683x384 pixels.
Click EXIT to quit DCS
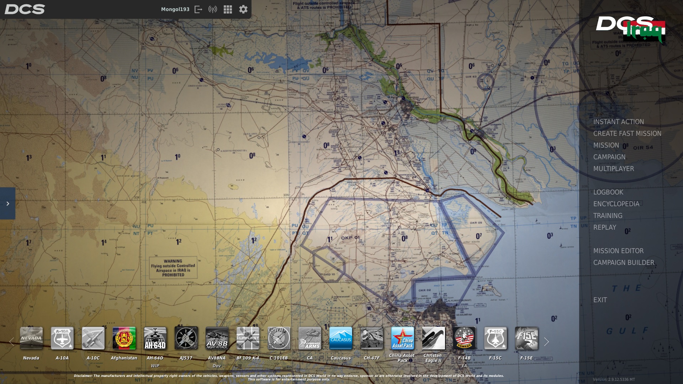coord(600,300)
